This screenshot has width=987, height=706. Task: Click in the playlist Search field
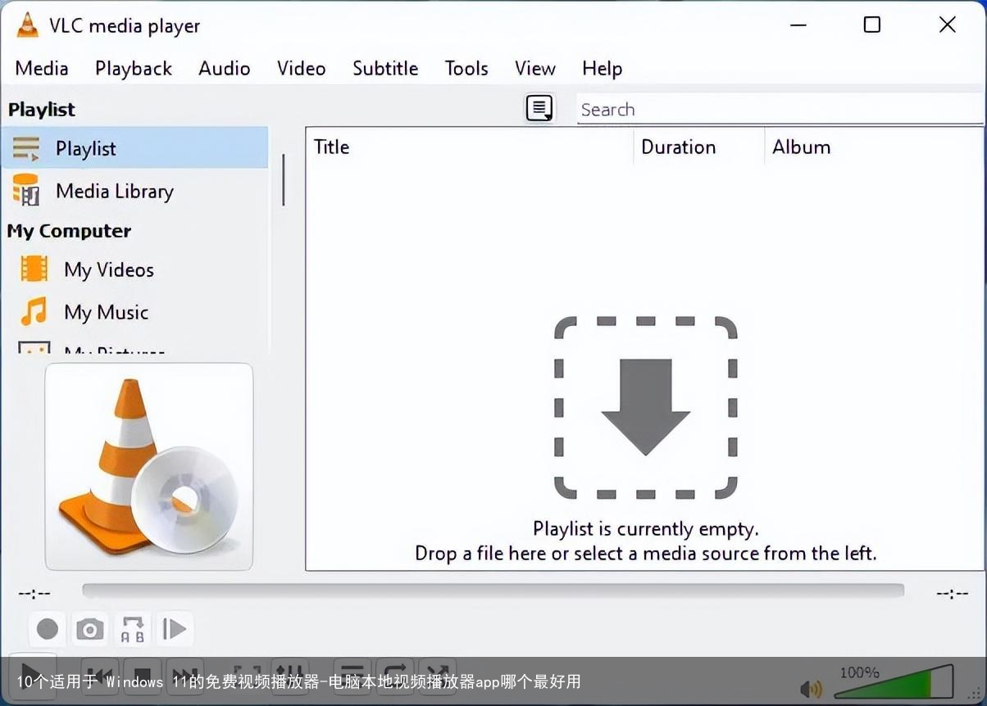coord(779,110)
